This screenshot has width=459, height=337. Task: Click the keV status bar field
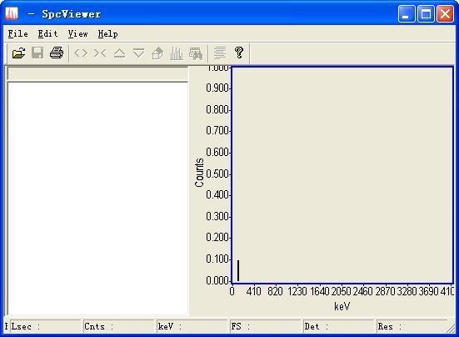coord(192,326)
